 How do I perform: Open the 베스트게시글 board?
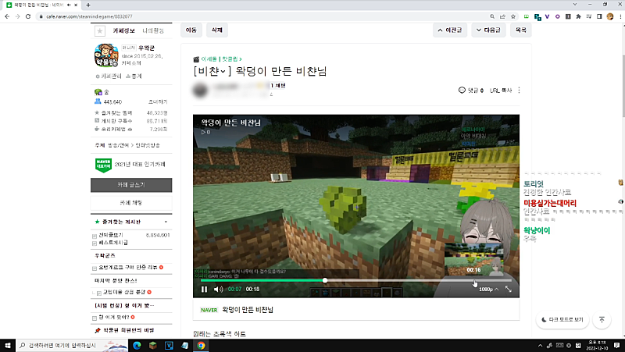click(x=113, y=243)
